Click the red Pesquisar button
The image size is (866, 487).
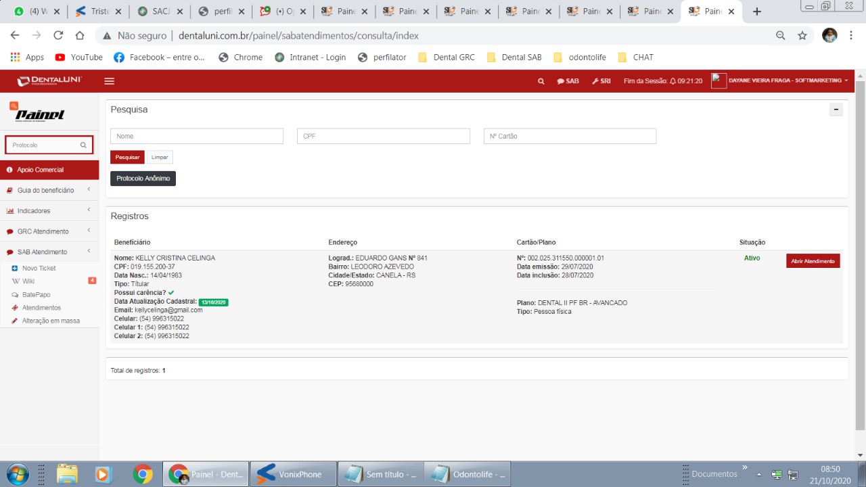point(127,157)
